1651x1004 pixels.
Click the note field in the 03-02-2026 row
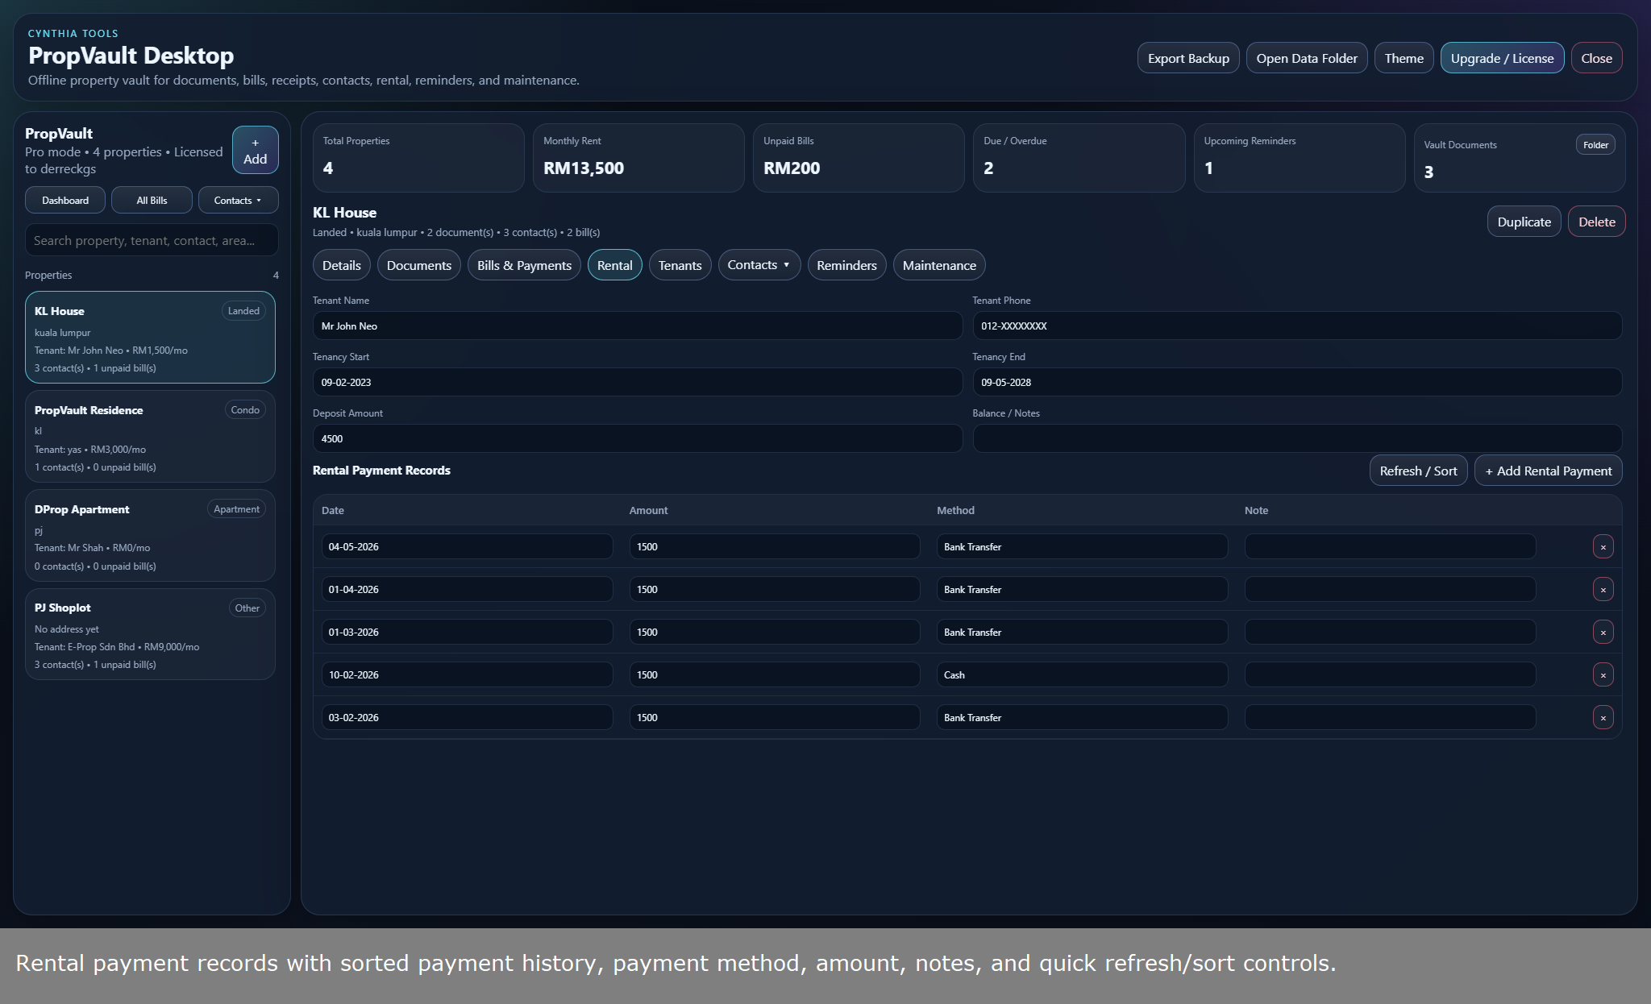pyautogui.click(x=1390, y=717)
